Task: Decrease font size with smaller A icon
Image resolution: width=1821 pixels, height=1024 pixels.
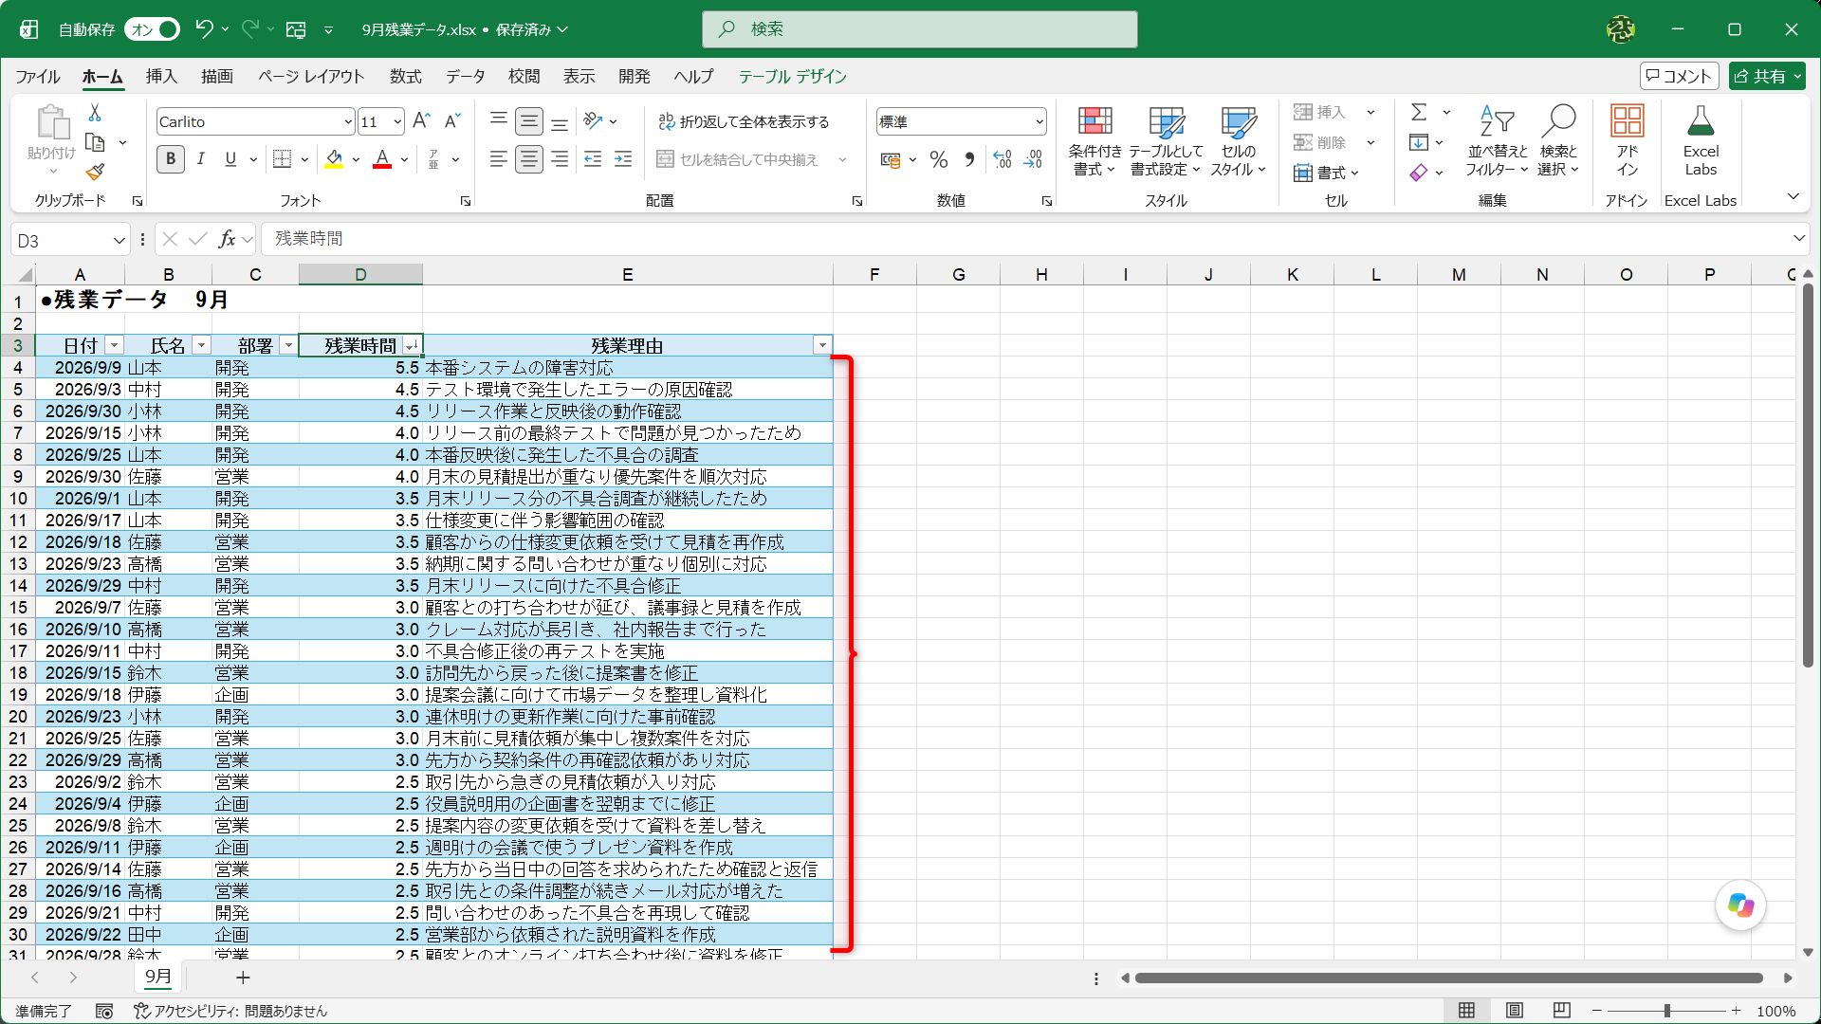Action: tap(452, 120)
